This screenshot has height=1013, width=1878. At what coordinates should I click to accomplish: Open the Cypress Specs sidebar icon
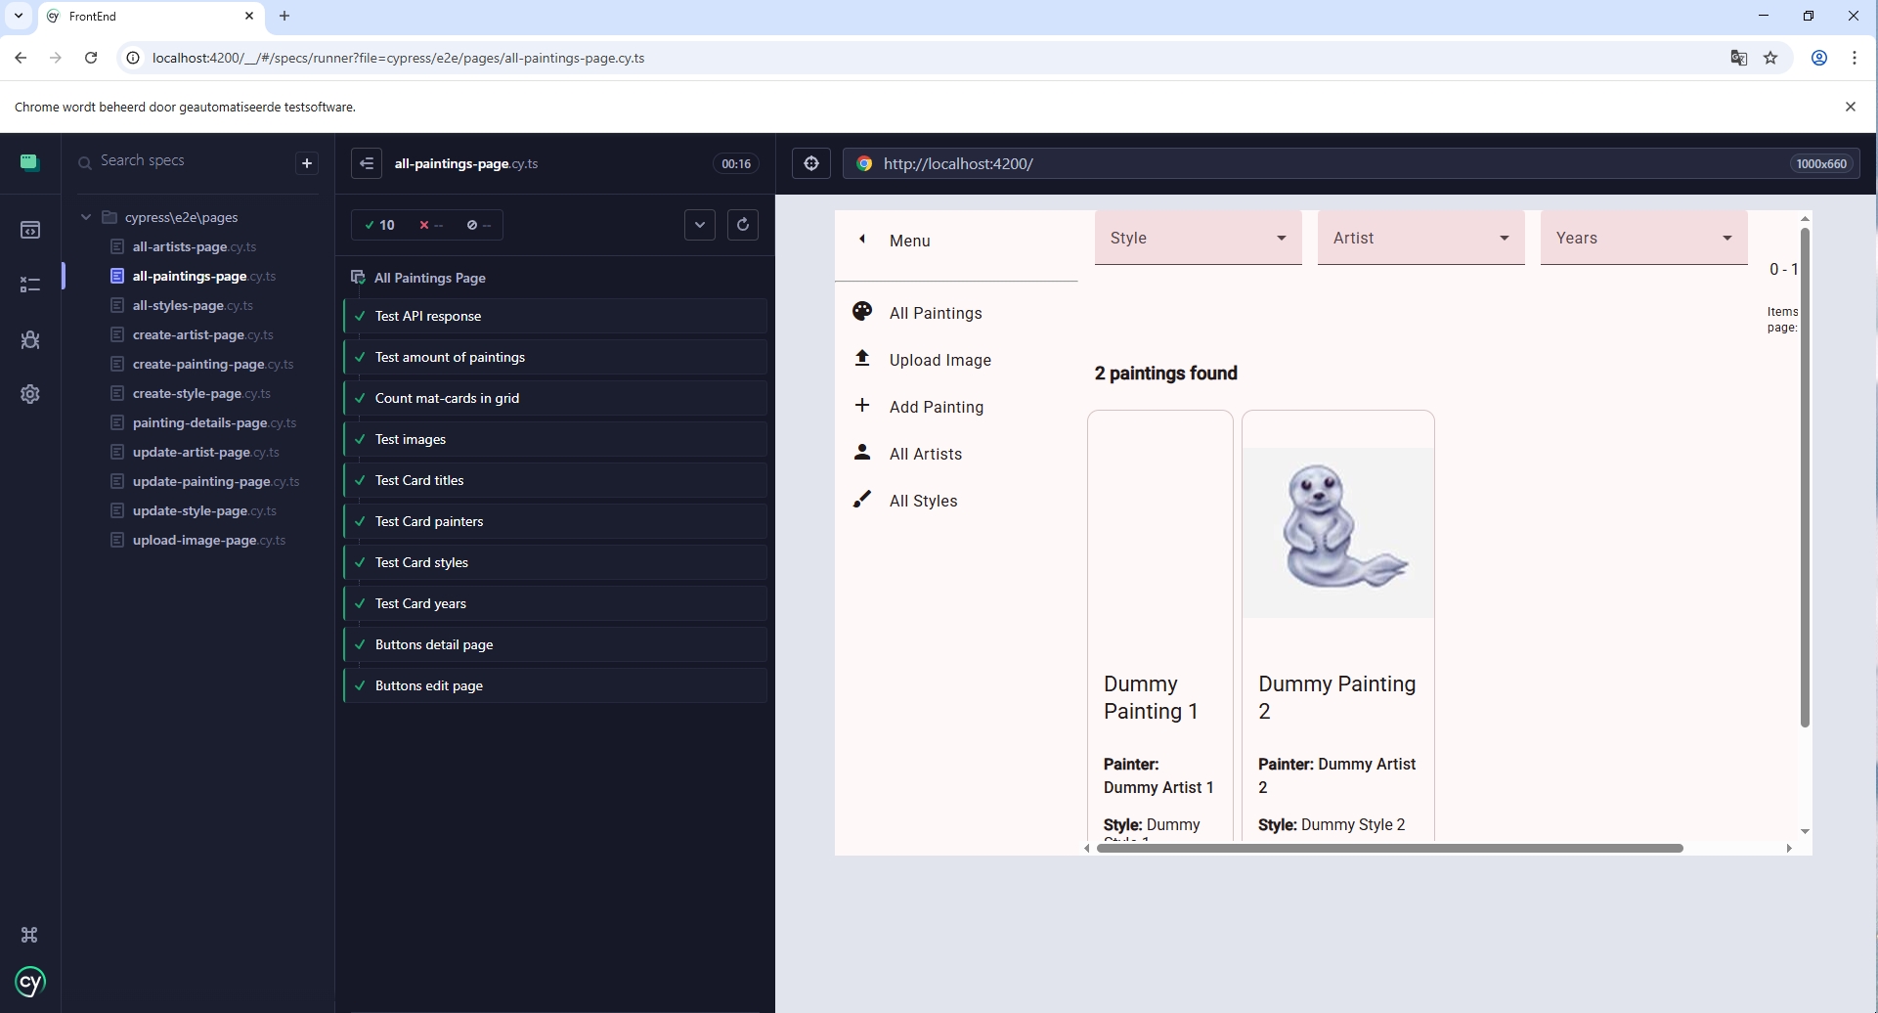(30, 231)
